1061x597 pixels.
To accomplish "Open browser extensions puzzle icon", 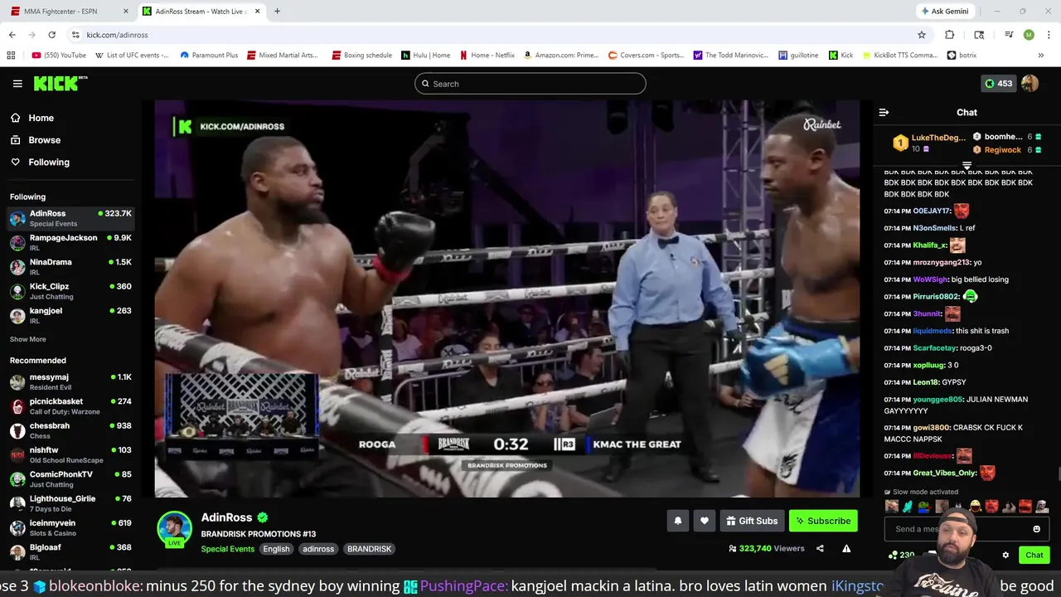I will coord(950,35).
